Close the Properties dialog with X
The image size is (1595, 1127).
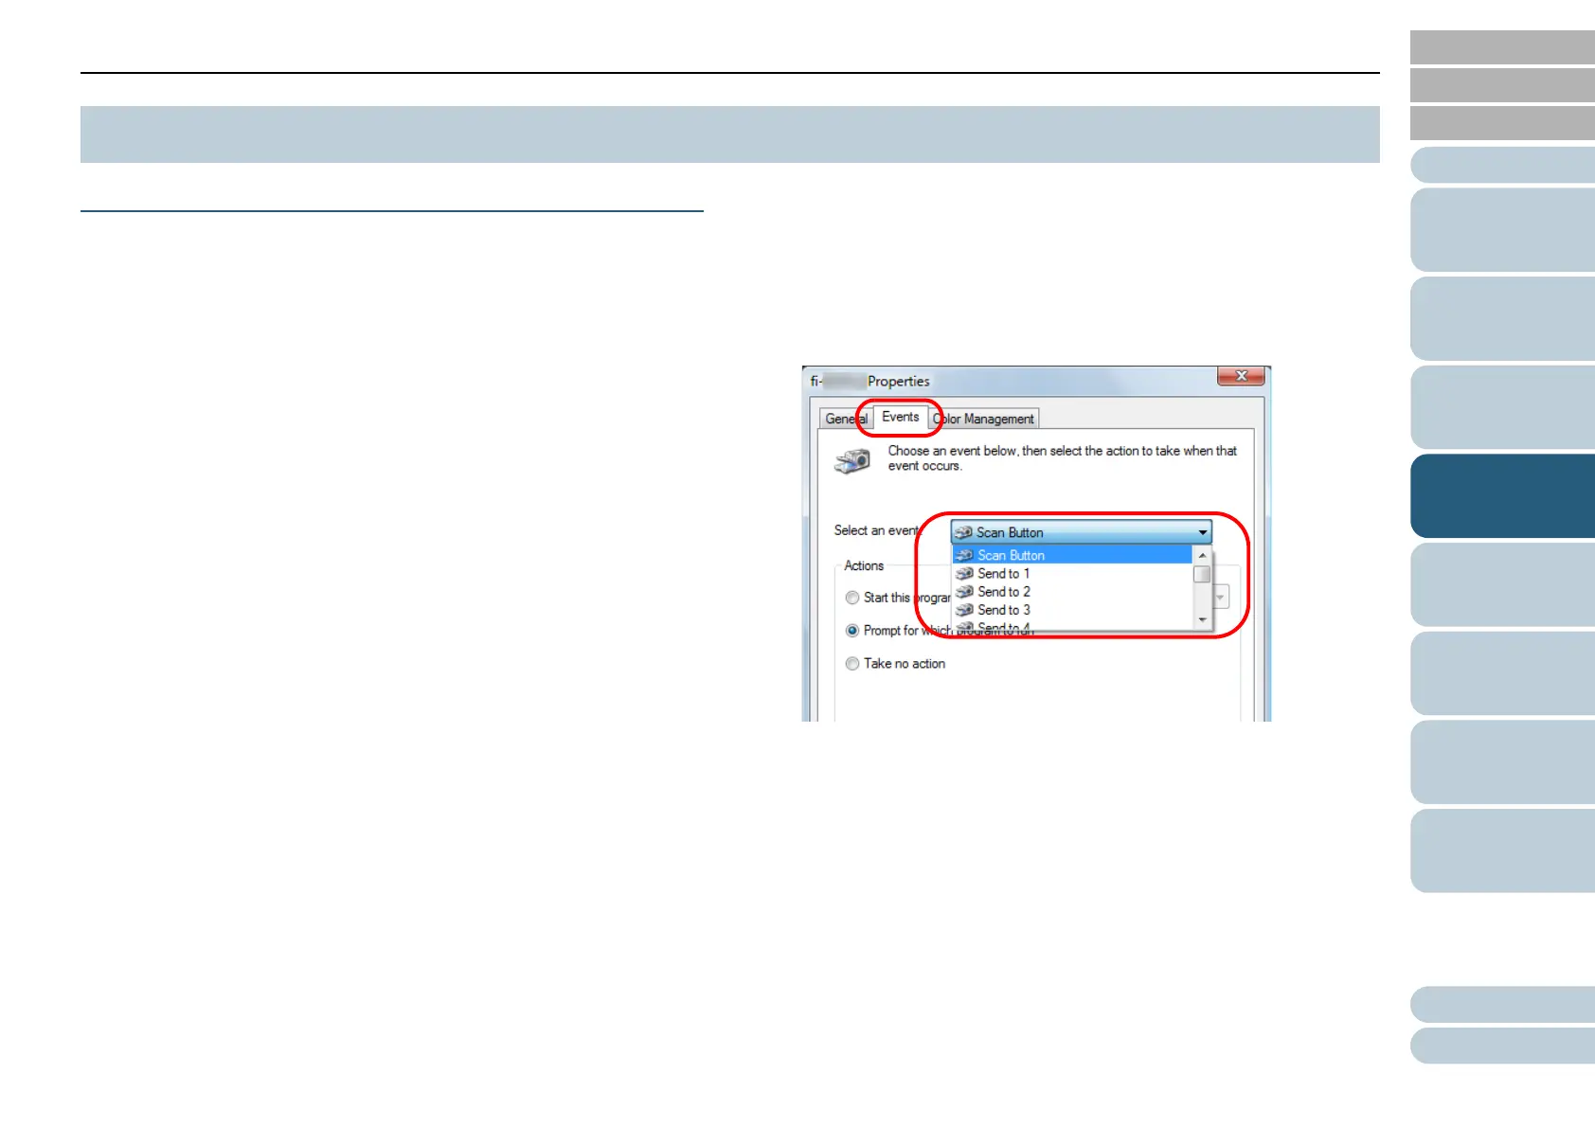pos(1241,376)
